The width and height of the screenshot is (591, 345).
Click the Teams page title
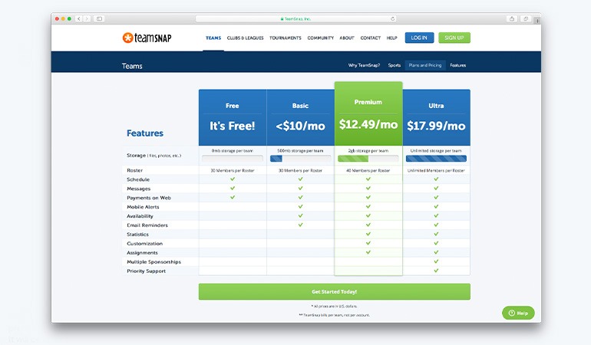click(x=132, y=66)
